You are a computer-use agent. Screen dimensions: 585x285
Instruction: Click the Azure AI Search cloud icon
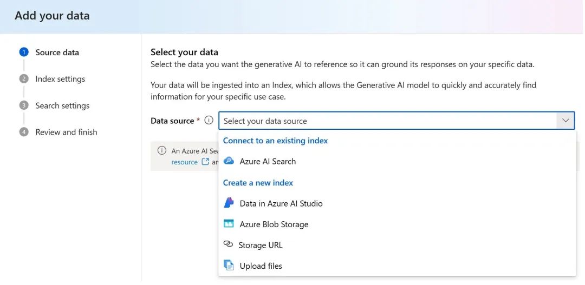coord(229,161)
